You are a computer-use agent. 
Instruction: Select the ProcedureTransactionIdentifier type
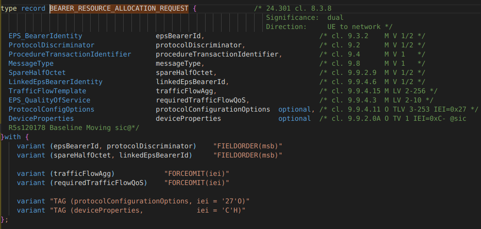tap(70, 55)
